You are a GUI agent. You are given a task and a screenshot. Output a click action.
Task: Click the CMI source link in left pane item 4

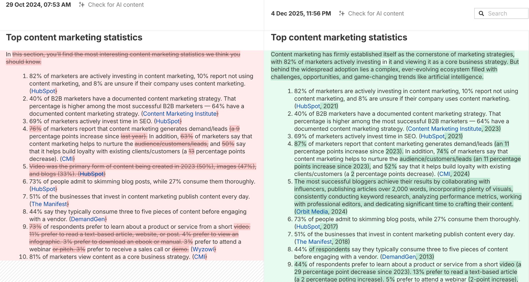[x=67, y=159]
